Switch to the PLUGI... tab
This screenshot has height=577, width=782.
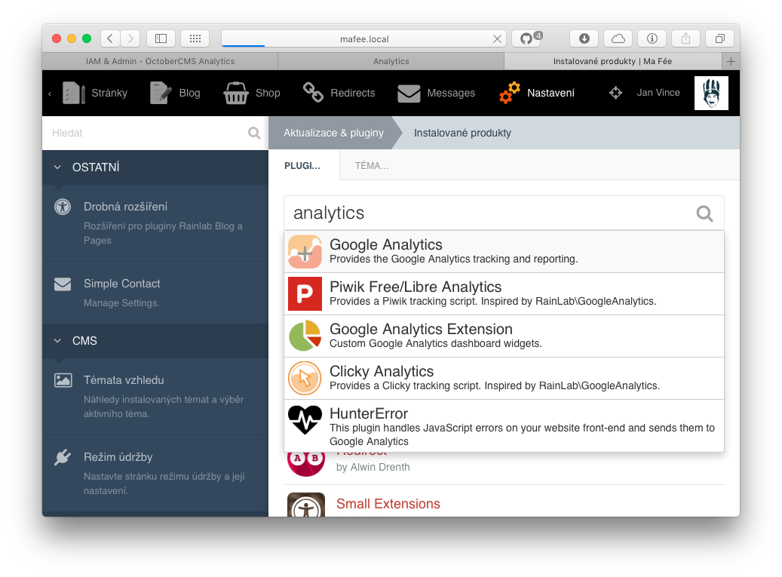[x=302, y=166]
